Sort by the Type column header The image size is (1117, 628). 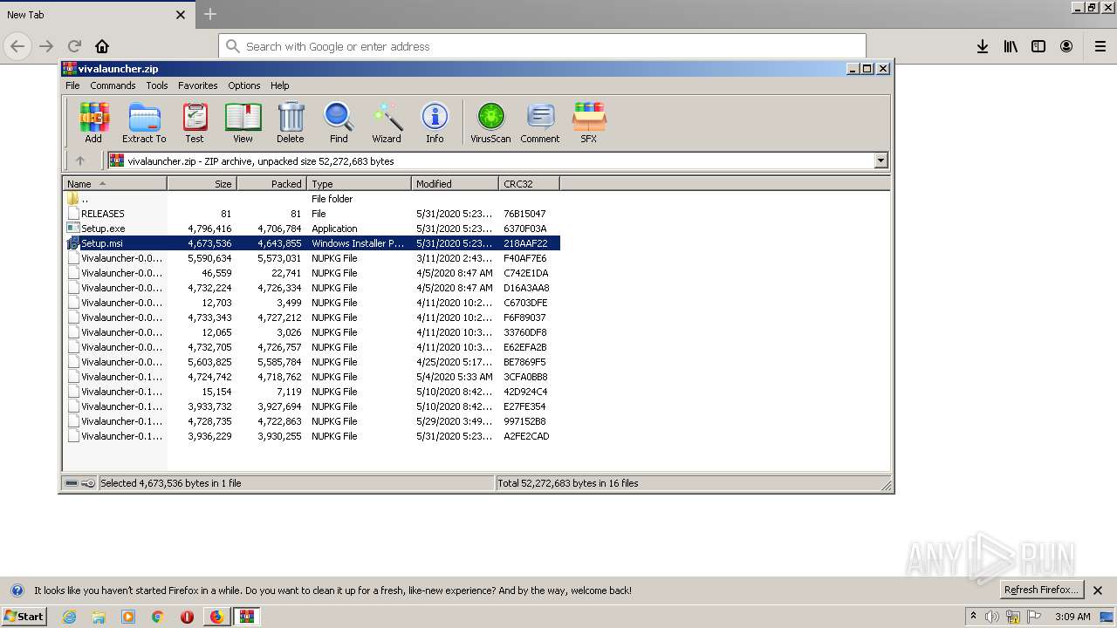pyautogui.click(x=359, y=184)
